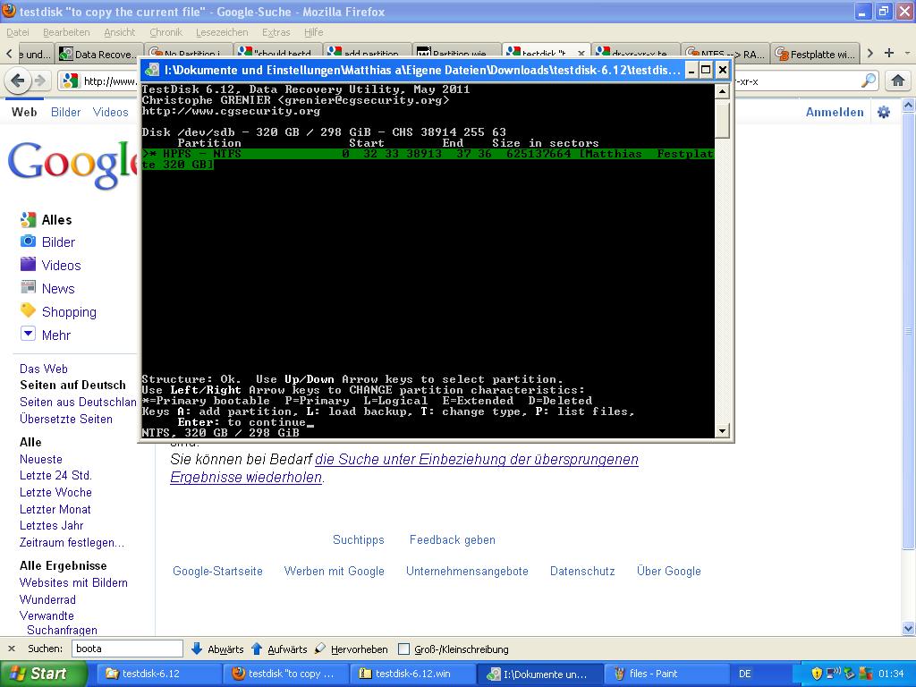Select News icon in Google sidebar
Viewport: 916px width, 687px height.
pyautogui.click(x=28, y=287)
